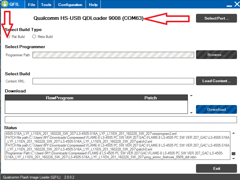Click the blue Download button
This screenshot has height=180, width=240.
[x=216, y=109]
